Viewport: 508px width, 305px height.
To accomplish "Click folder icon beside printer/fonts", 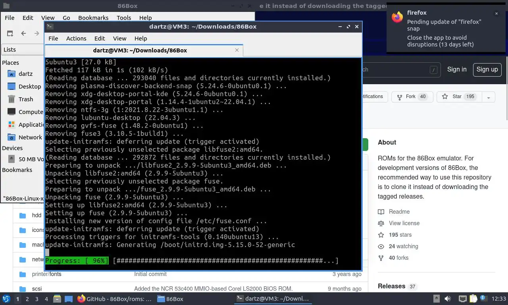I will [x=23, y=274].
